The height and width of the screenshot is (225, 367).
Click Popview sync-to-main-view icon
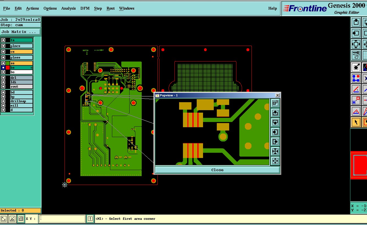point(275,103)
